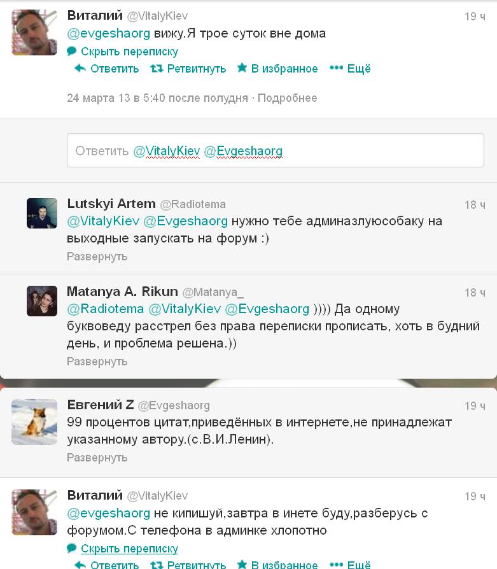Open Подробнее details for the 24 марта tweet
The height and width of the screenshot is (569, 497).
(x=287, y=98)
